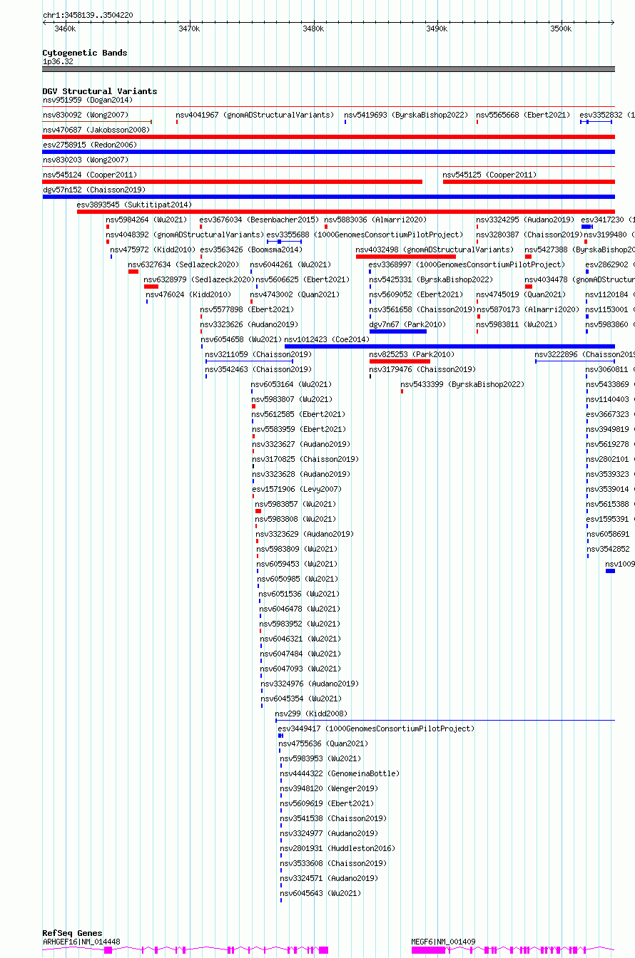Click the nsv3948120 (Wenger2019) label

click(x=329, y=788)
